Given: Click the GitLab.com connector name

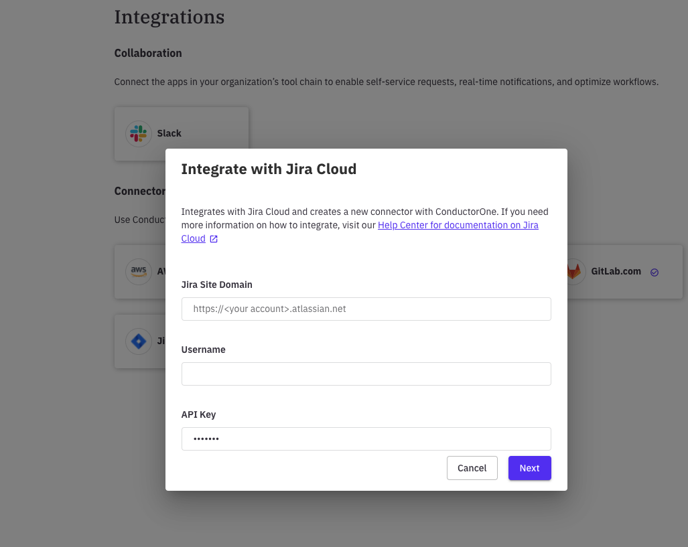Looking at the screenshot, I should (616, 271).
